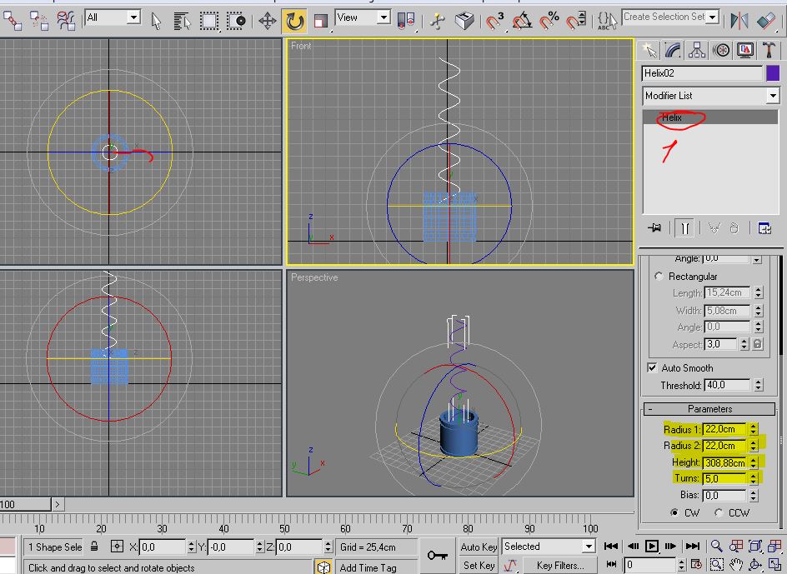Activate Select and Scale tool
This screenshot has height=574, width=787.
[x=321, y=21]
